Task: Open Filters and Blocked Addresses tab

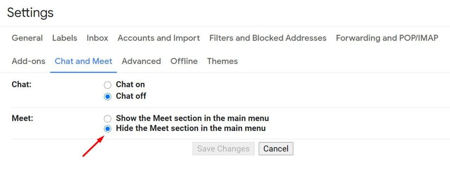Action: [268, 38]
